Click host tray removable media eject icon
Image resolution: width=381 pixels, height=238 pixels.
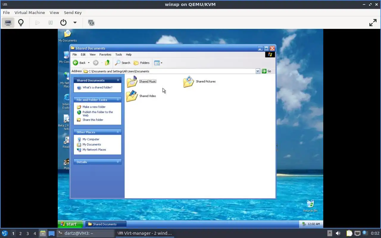click(330, 233)
